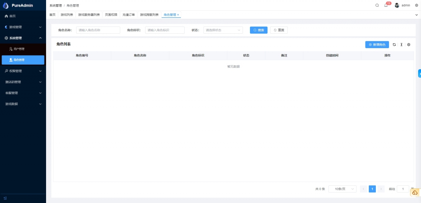The height and width of the screenshot is (203, 421).
Task: Click the 角色名称 column header
Action: pos(140,56)
